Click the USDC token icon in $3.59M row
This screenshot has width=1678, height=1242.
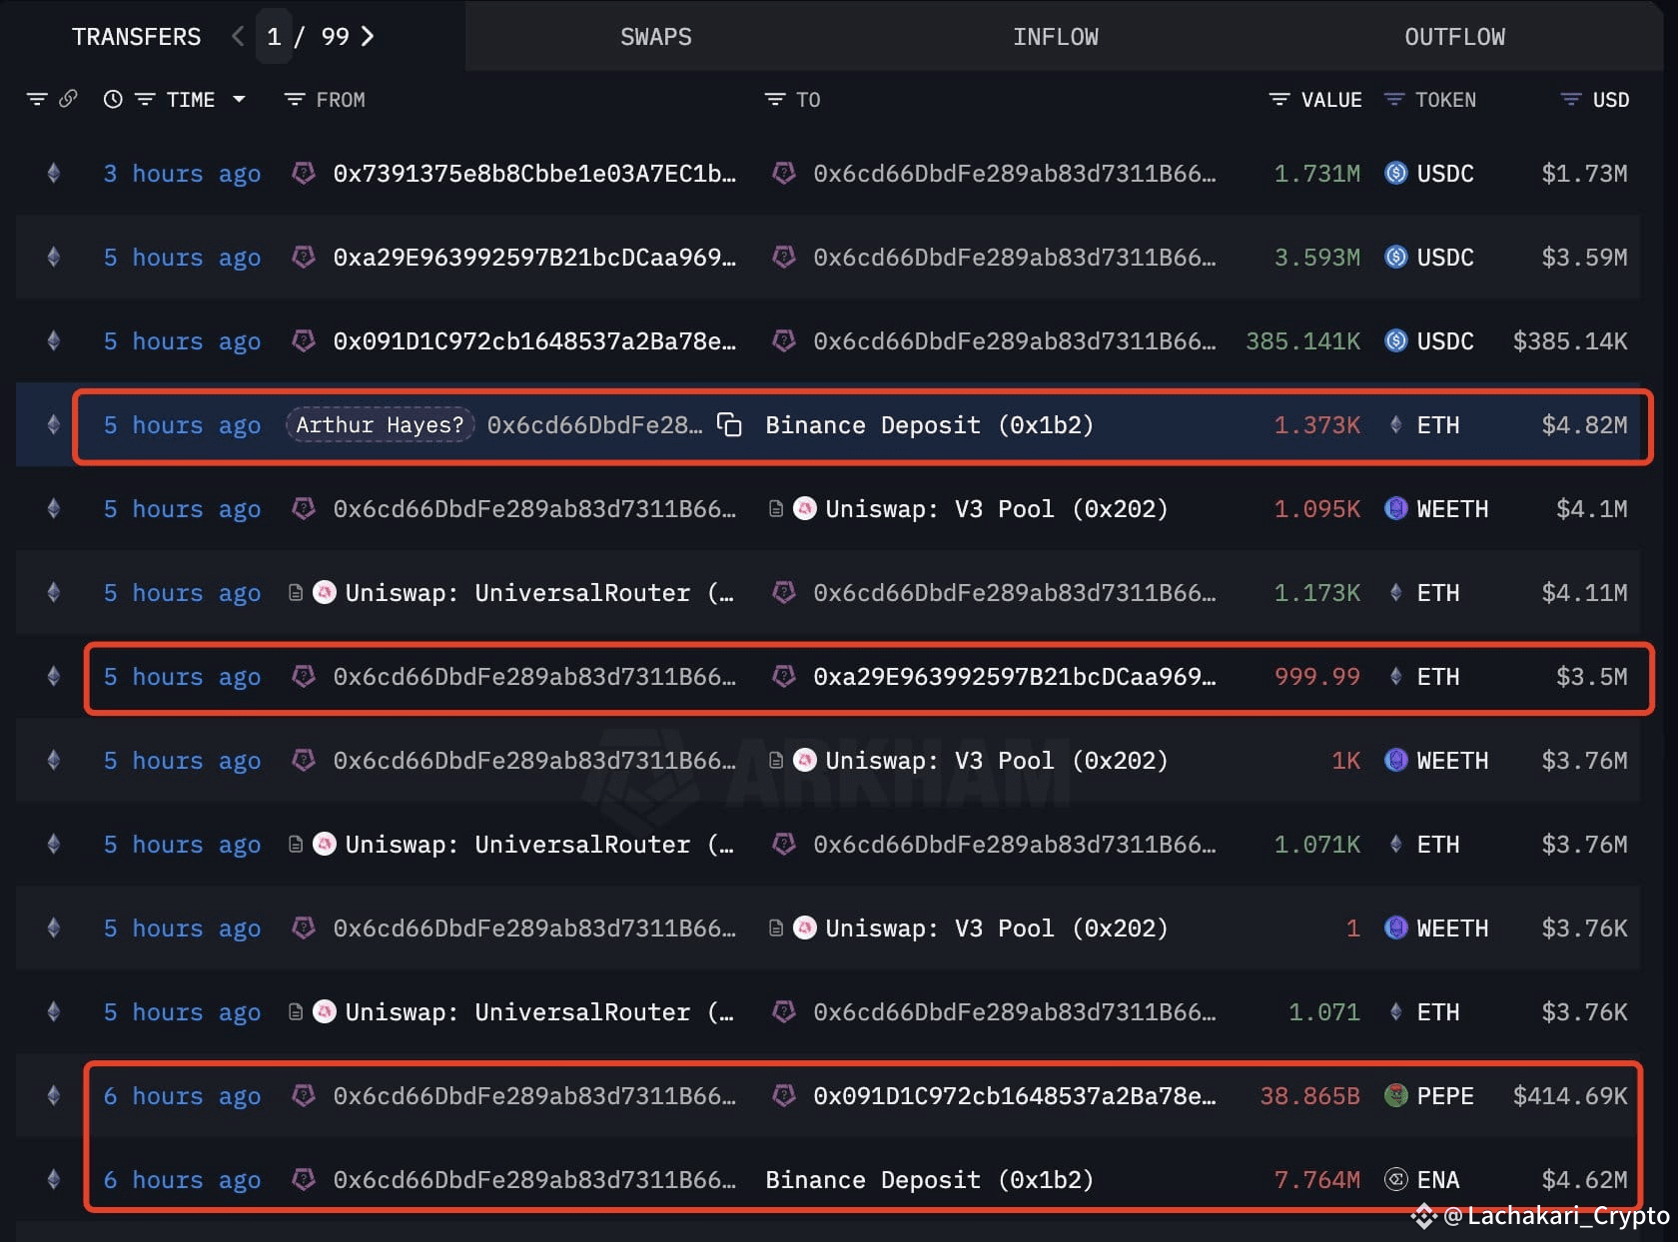pos(1396,258)
